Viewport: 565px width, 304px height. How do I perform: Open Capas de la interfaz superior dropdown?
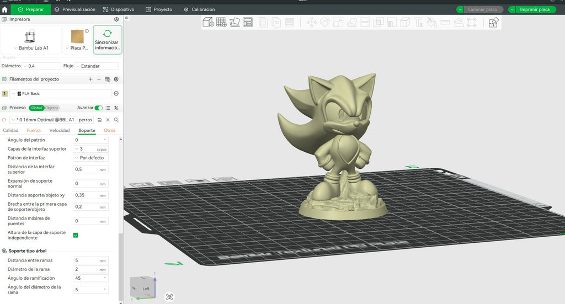[x=90, y=149]
